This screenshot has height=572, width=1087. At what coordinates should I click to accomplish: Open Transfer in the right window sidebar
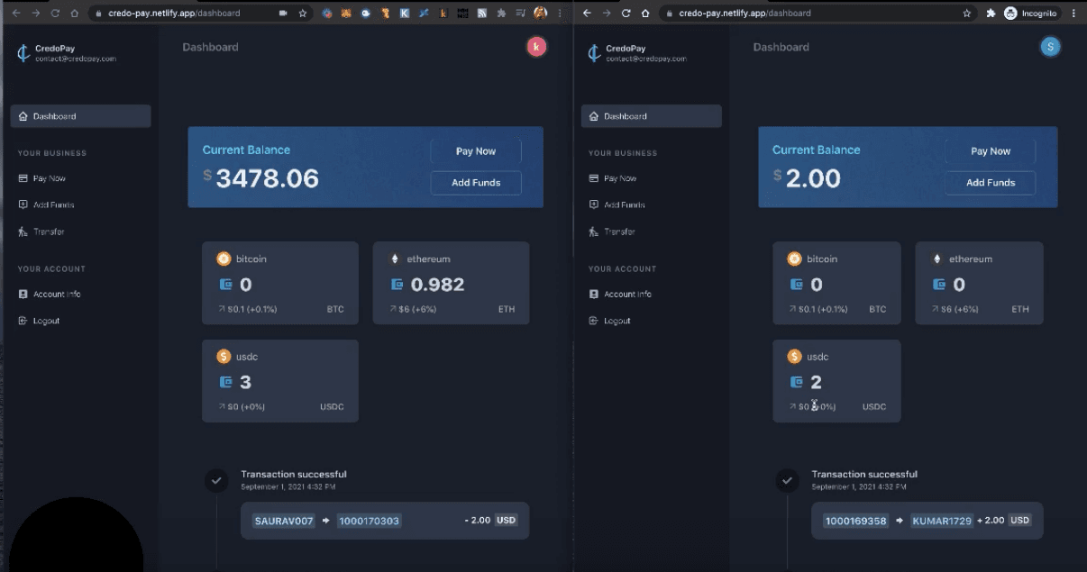click(x=612, y=232)
